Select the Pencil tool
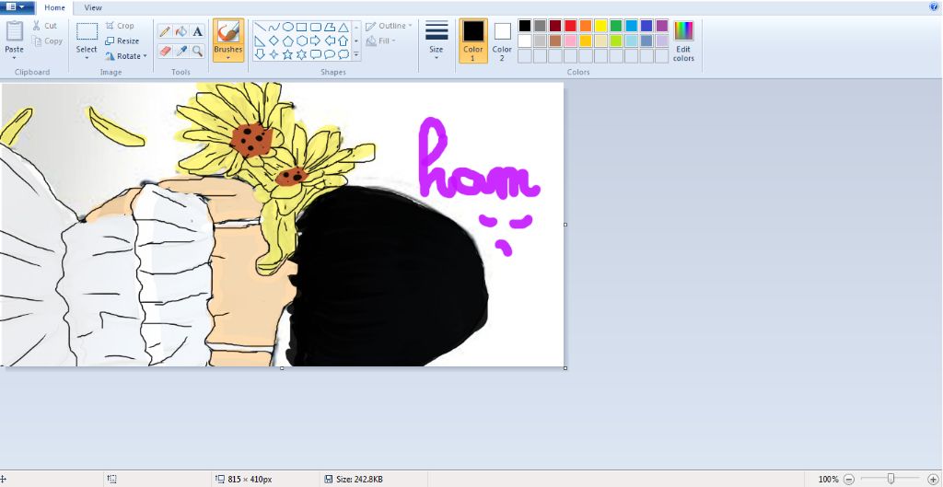The image size is (943, 487). (165, 31)
